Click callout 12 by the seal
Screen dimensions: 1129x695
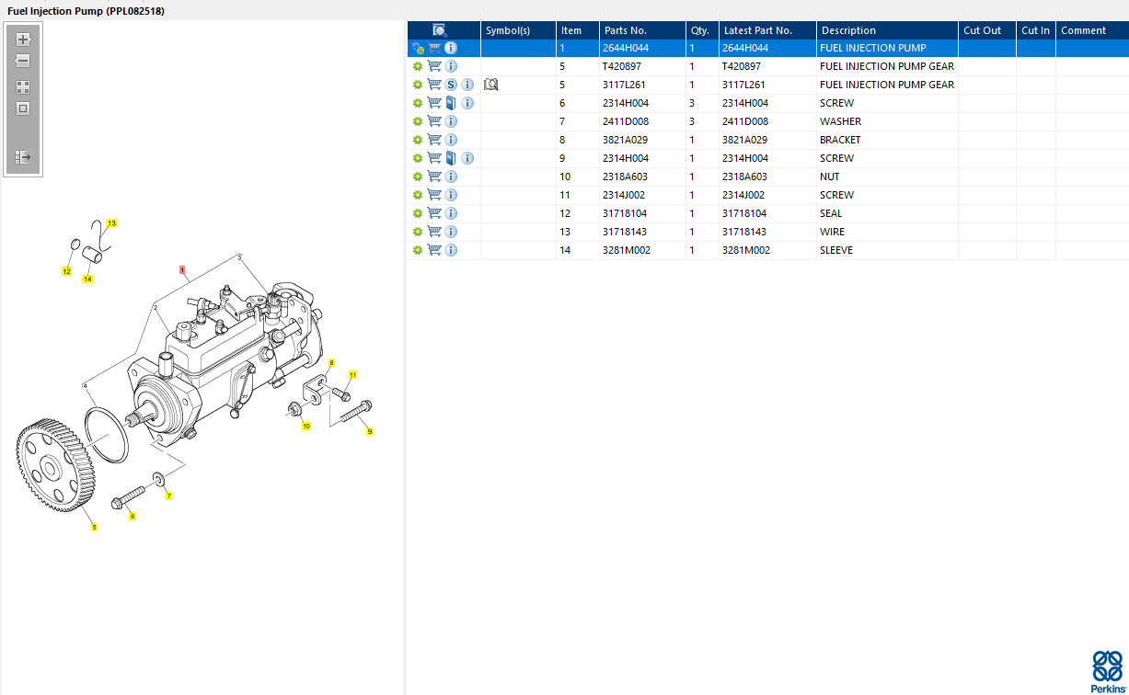66,271
